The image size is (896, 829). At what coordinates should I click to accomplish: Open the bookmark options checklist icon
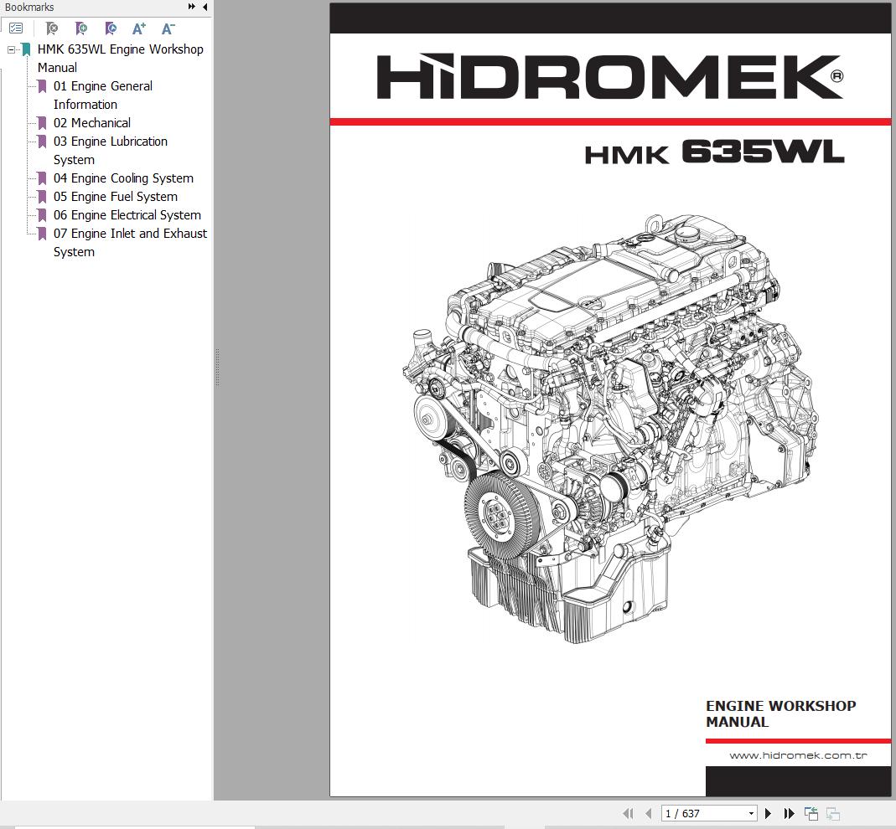(x=16, y=28)
